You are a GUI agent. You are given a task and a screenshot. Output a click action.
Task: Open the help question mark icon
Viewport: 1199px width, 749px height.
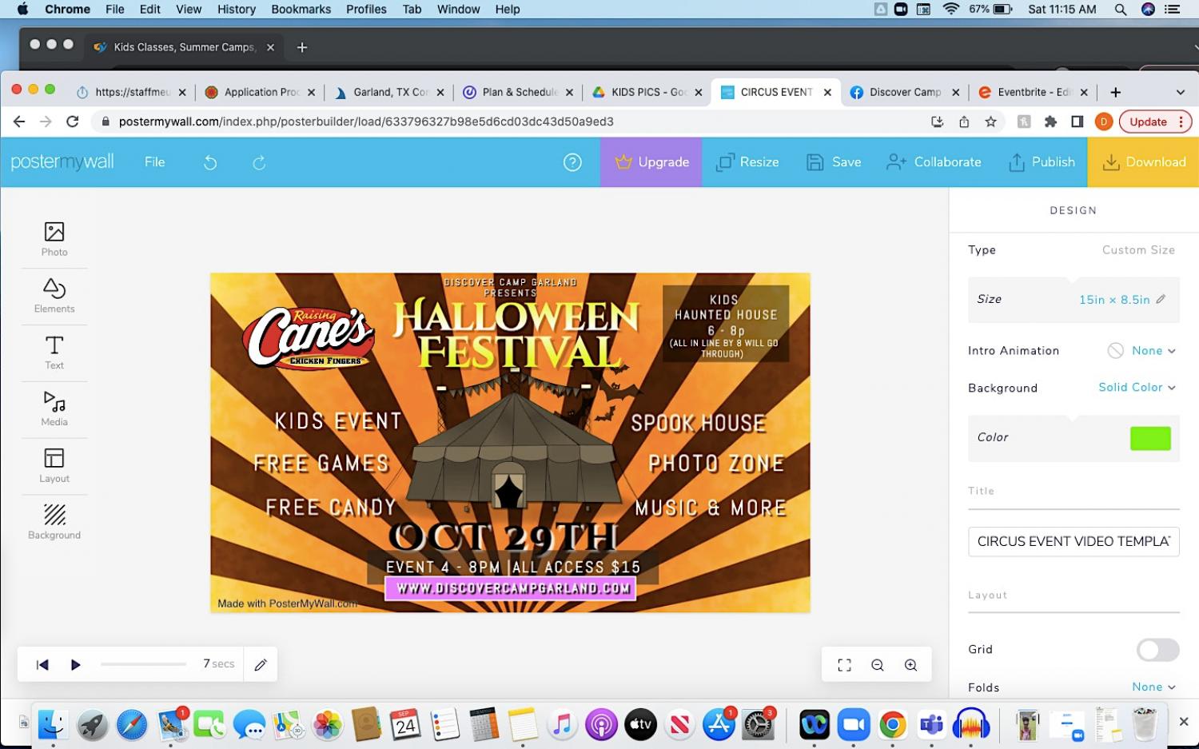point(572,162)
